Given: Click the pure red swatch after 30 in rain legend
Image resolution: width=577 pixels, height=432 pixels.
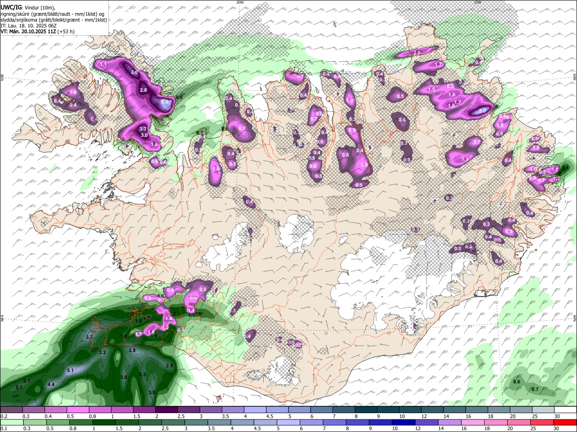Looking at the screenshot, I should (565, 422).
